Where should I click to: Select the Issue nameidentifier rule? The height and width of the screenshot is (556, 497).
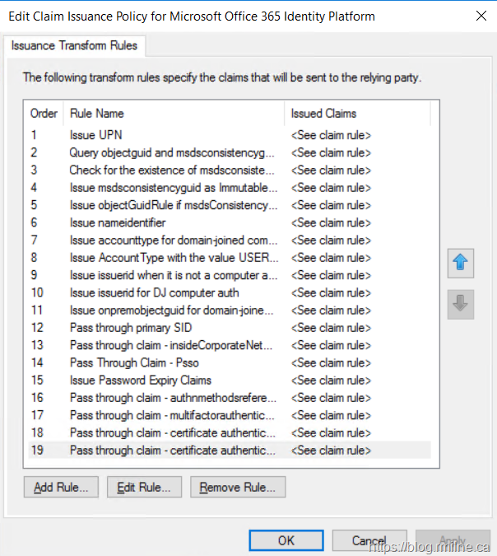pos(117,222)
